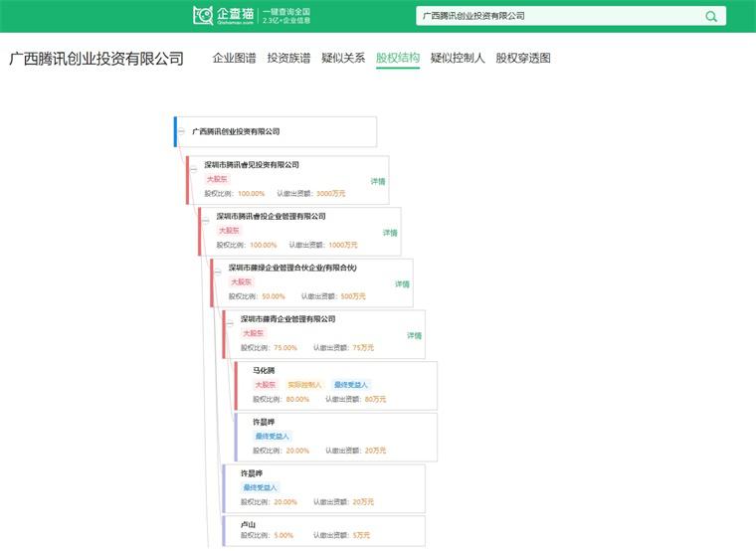Image resolution: width=756 pixels, height=551 pixels.
Task: Open the 疑似控制人 tab
Action: coord(458,59)
